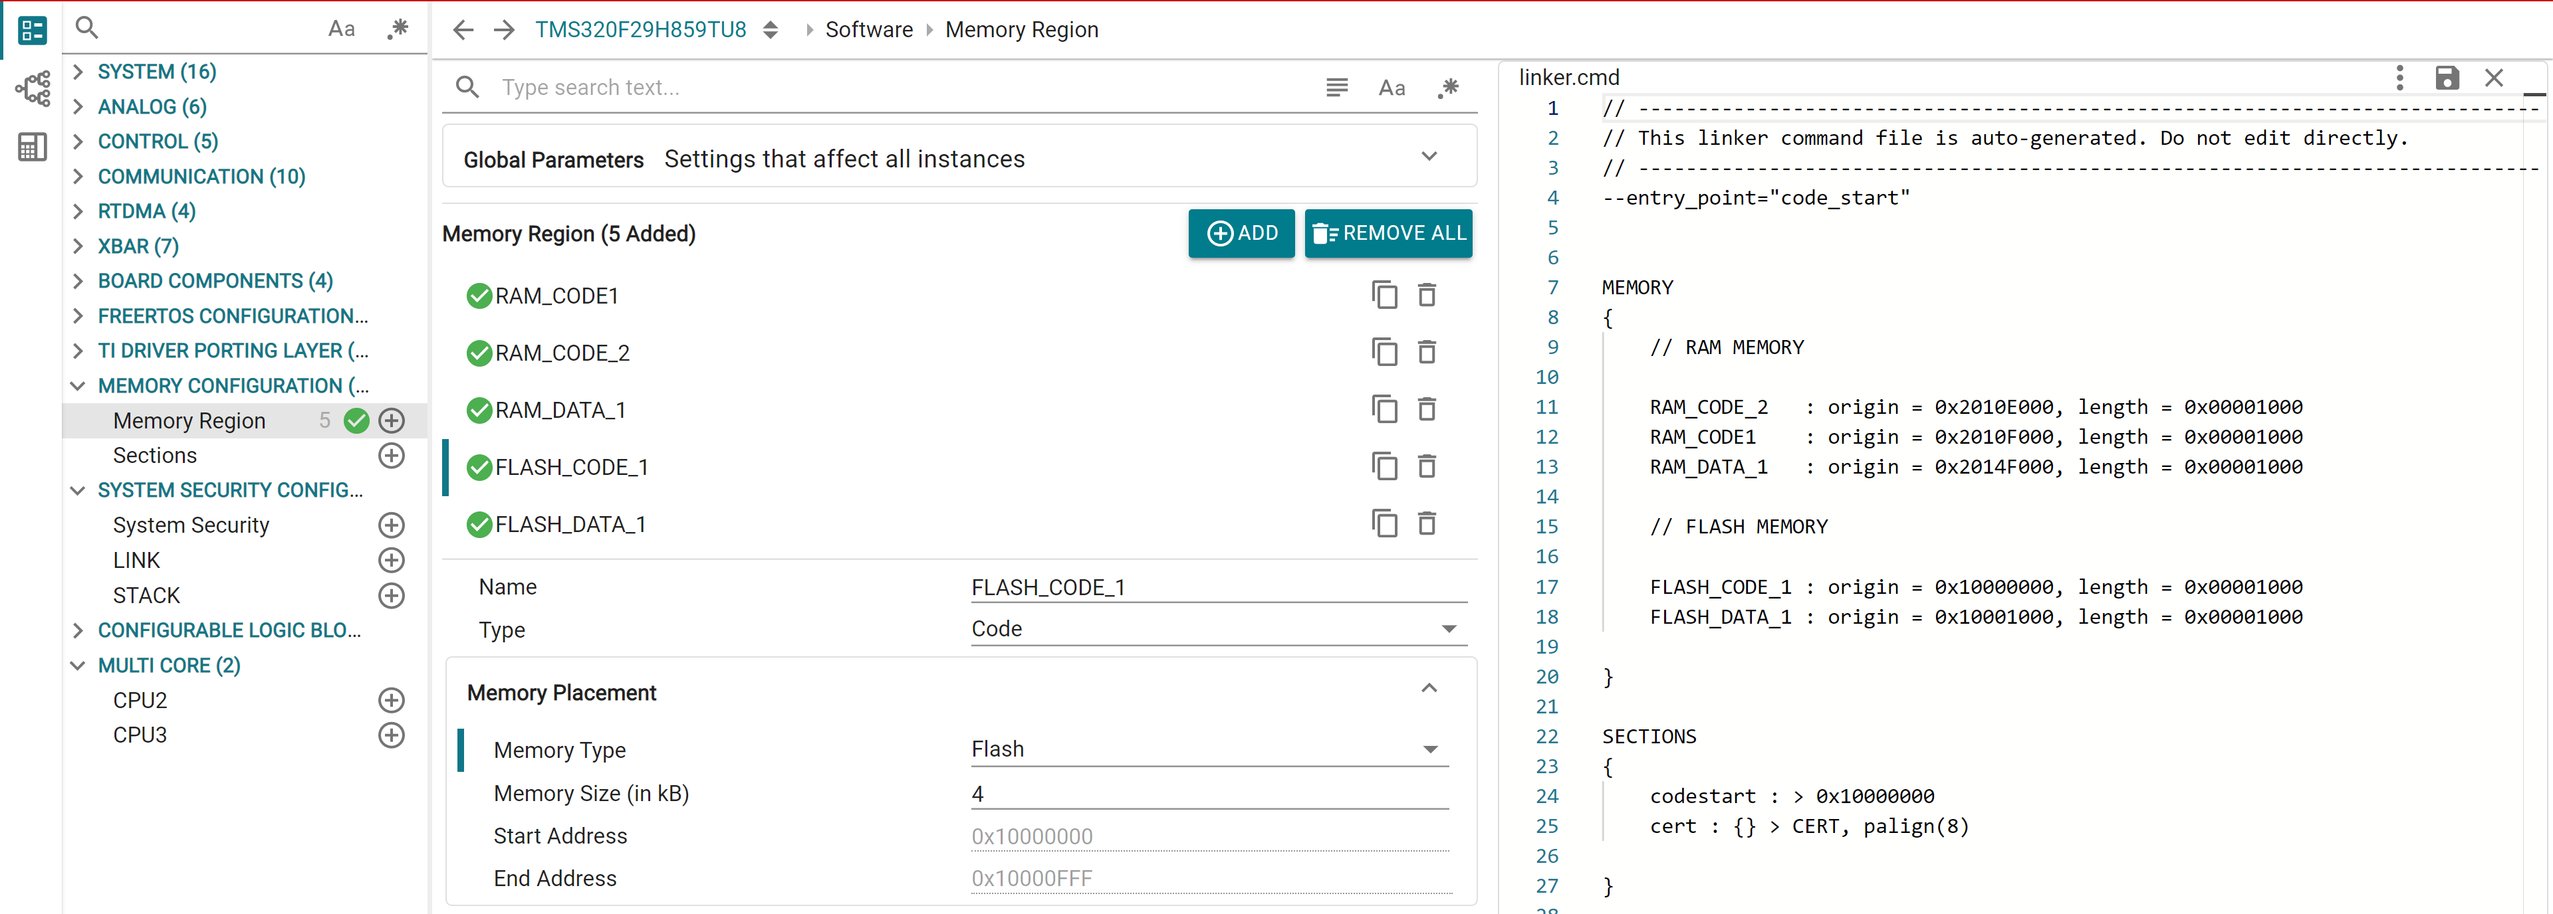Screen dimensions: 2553x914
Task: Expand the COMMUNICATION tree group
Action: point(78,176)
